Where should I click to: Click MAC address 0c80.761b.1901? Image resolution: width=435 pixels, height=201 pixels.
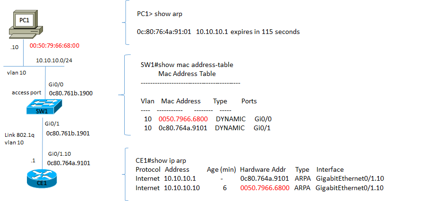[68, 134]
